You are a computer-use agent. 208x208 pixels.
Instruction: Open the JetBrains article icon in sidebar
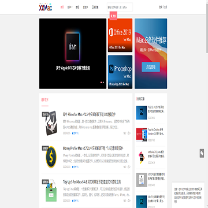(x=142, y=157)
